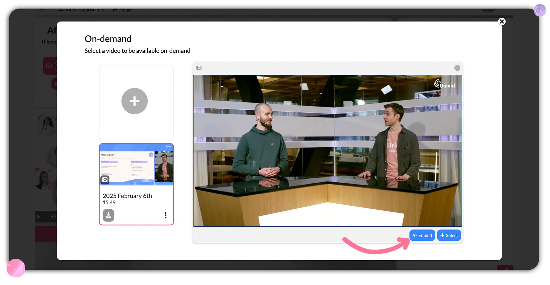Click the pink circle at bottom left

tap(16, 268)
